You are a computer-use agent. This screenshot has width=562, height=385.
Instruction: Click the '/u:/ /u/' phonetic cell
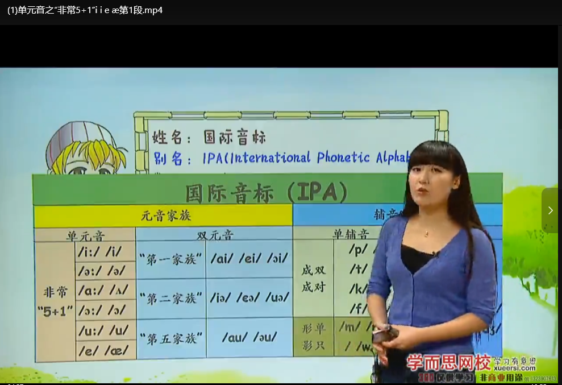coord(105,330)
